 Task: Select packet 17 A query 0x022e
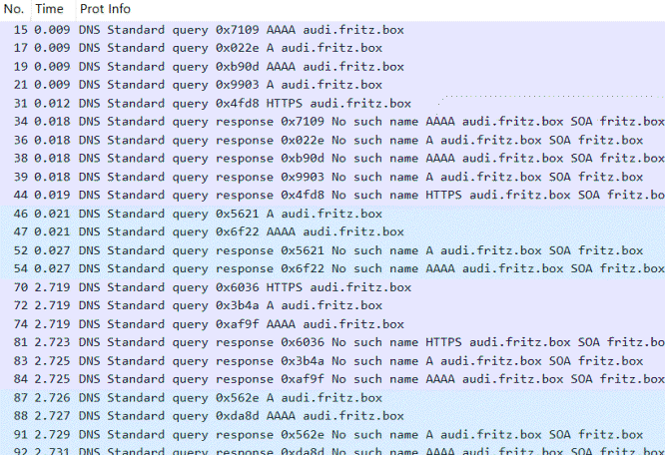(x=332, y=48)
